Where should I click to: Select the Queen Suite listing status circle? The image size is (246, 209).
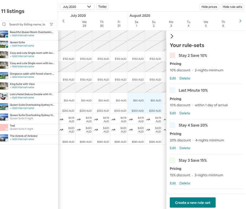(7, 47)
